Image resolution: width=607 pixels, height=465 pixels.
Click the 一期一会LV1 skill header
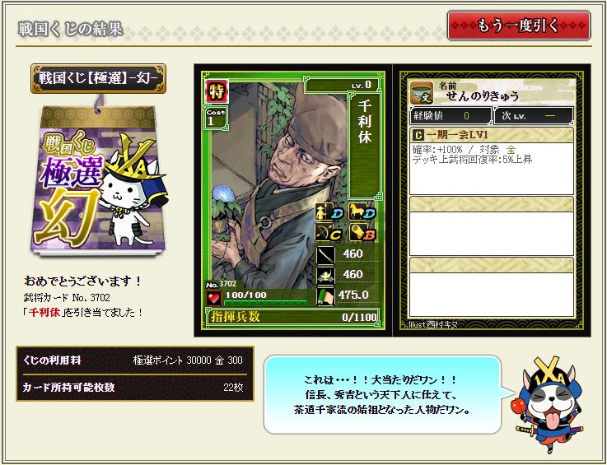point(491,135)
